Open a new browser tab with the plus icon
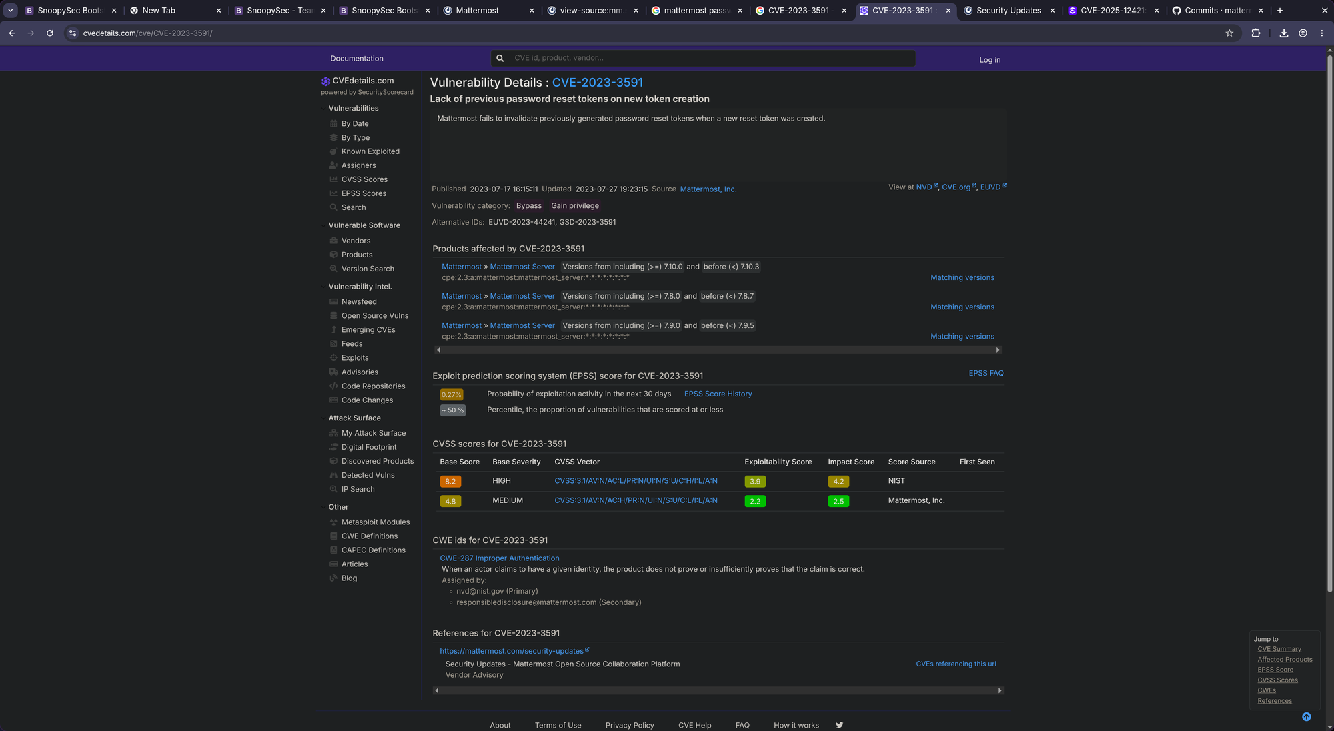Screen dimensions: 1334x731 click(x=1280, y=11)
